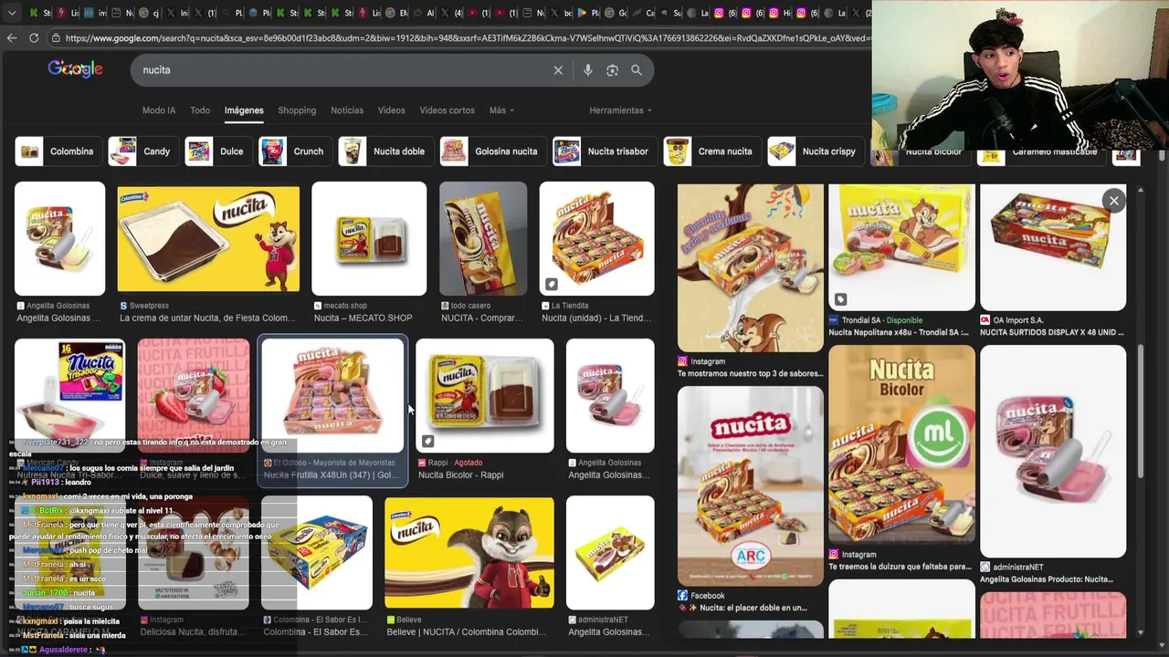
Task: Open the tab list chevron in the tab strip
Action: [x=12, y=13]
